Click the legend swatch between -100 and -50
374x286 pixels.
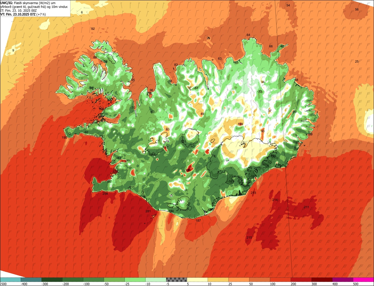(x=93, y=280)
